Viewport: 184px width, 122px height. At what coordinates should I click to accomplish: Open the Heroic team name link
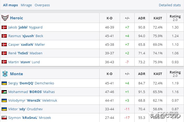pyautogui.click(x=16, y=18)
